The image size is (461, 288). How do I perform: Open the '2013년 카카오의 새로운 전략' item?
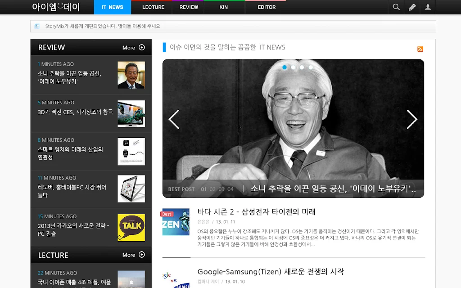pyautogui.click(x=73, y=229)
